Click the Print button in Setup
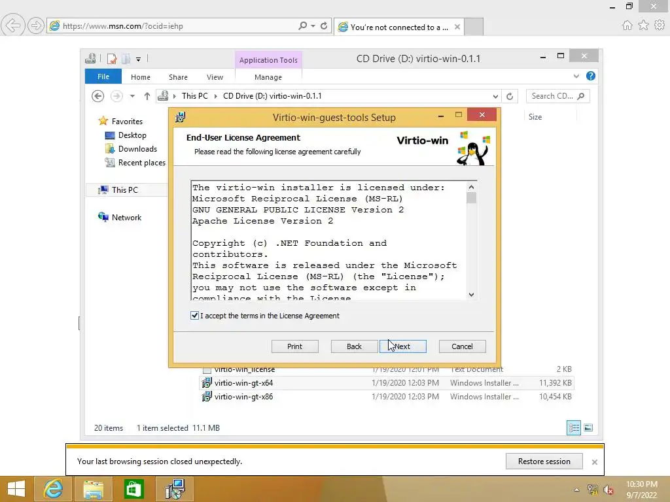The height and width of the screenshot is (502, 670). [295, 346]
